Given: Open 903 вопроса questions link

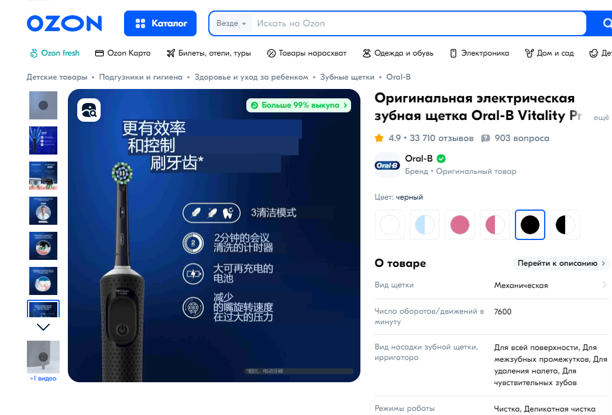Looking at the screenshot, I should click(x=522, y=138).
